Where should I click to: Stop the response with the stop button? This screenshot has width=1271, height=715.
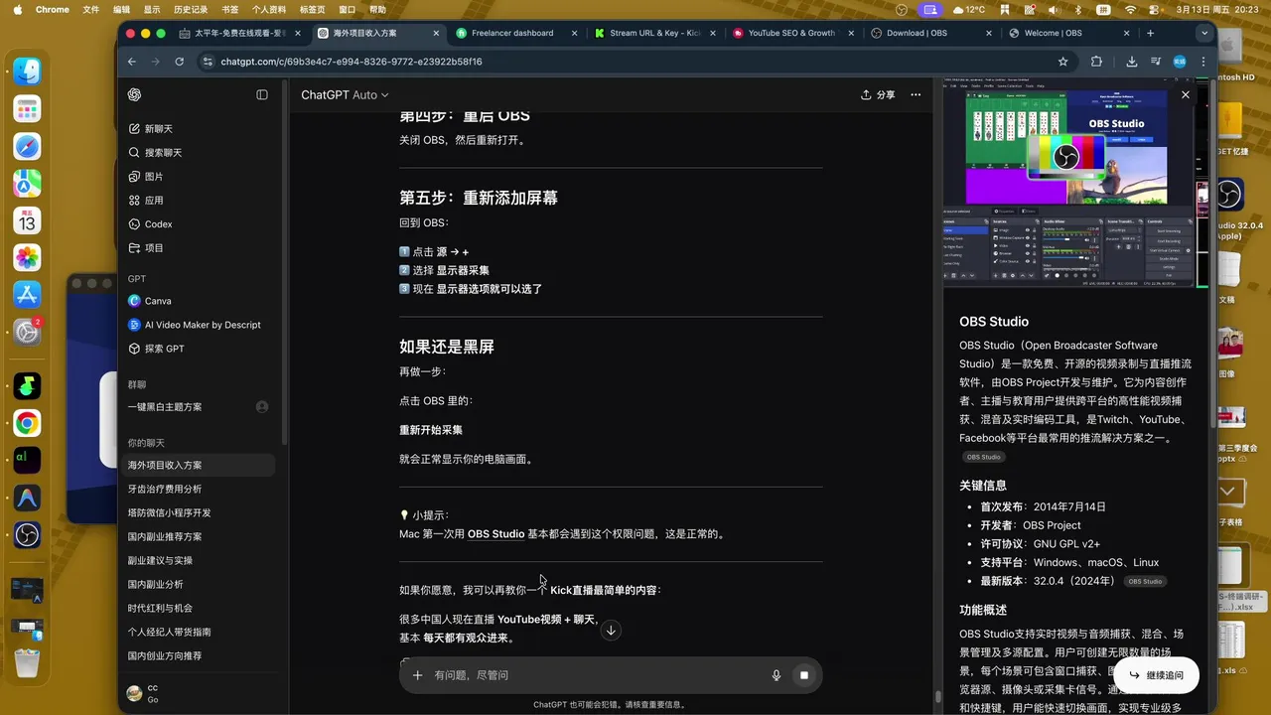[804, 675]
